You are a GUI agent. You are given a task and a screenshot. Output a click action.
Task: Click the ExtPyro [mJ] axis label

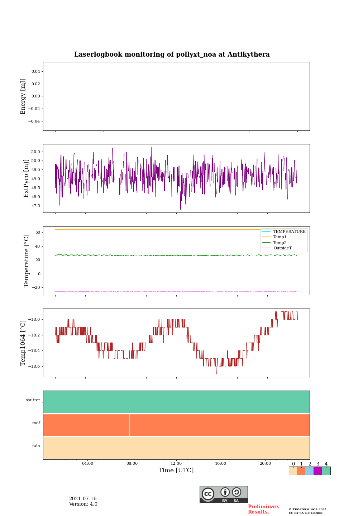(26, 178)
